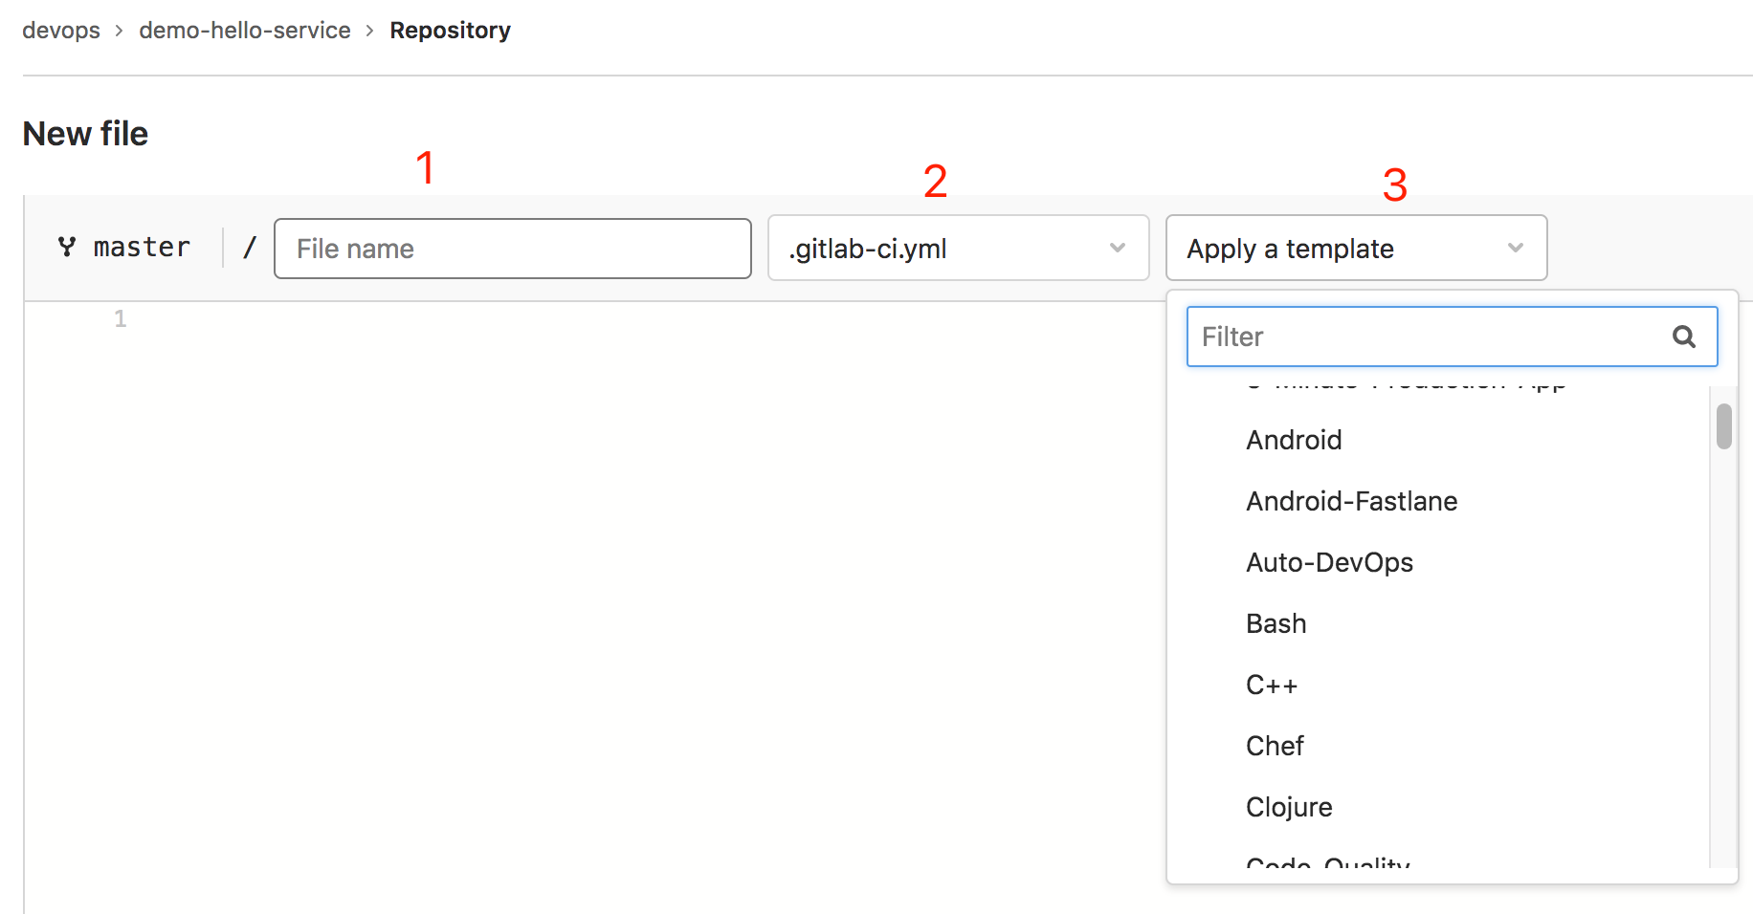Open the Repository breadcrumb link
This screenshot has width=1753, height=914.
(x=450, y=31)
